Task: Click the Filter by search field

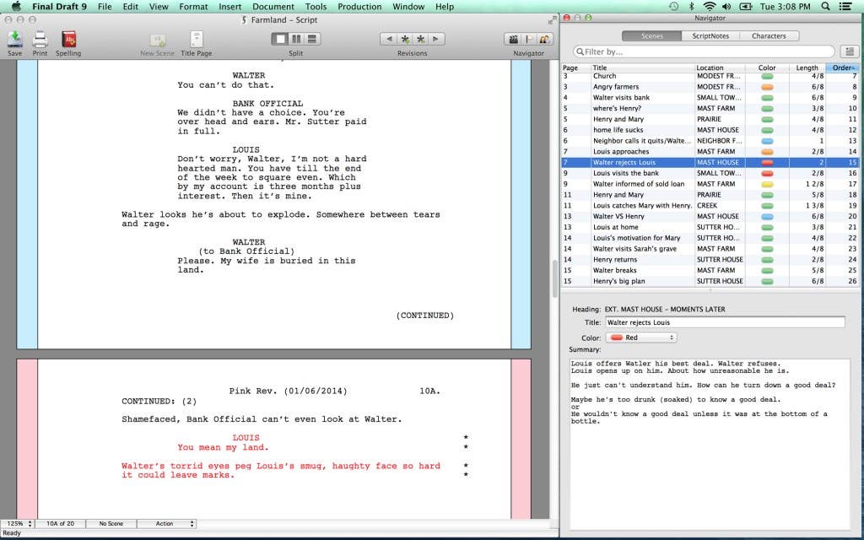Action: pos(705,51)
